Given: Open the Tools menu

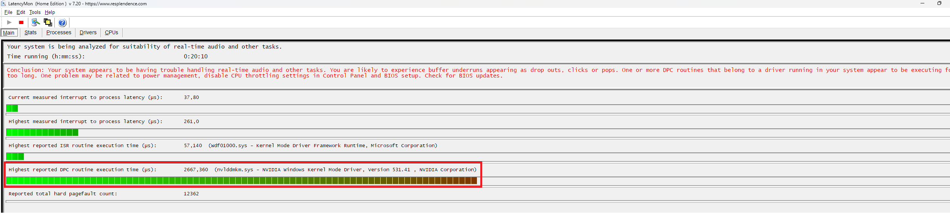Looking at the screenshot, I should click(35, 12).
